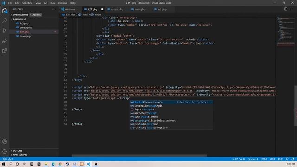Choose PushSubscription suggestion
This screenshot has width=297, height=167.
[x=171, y=124]
